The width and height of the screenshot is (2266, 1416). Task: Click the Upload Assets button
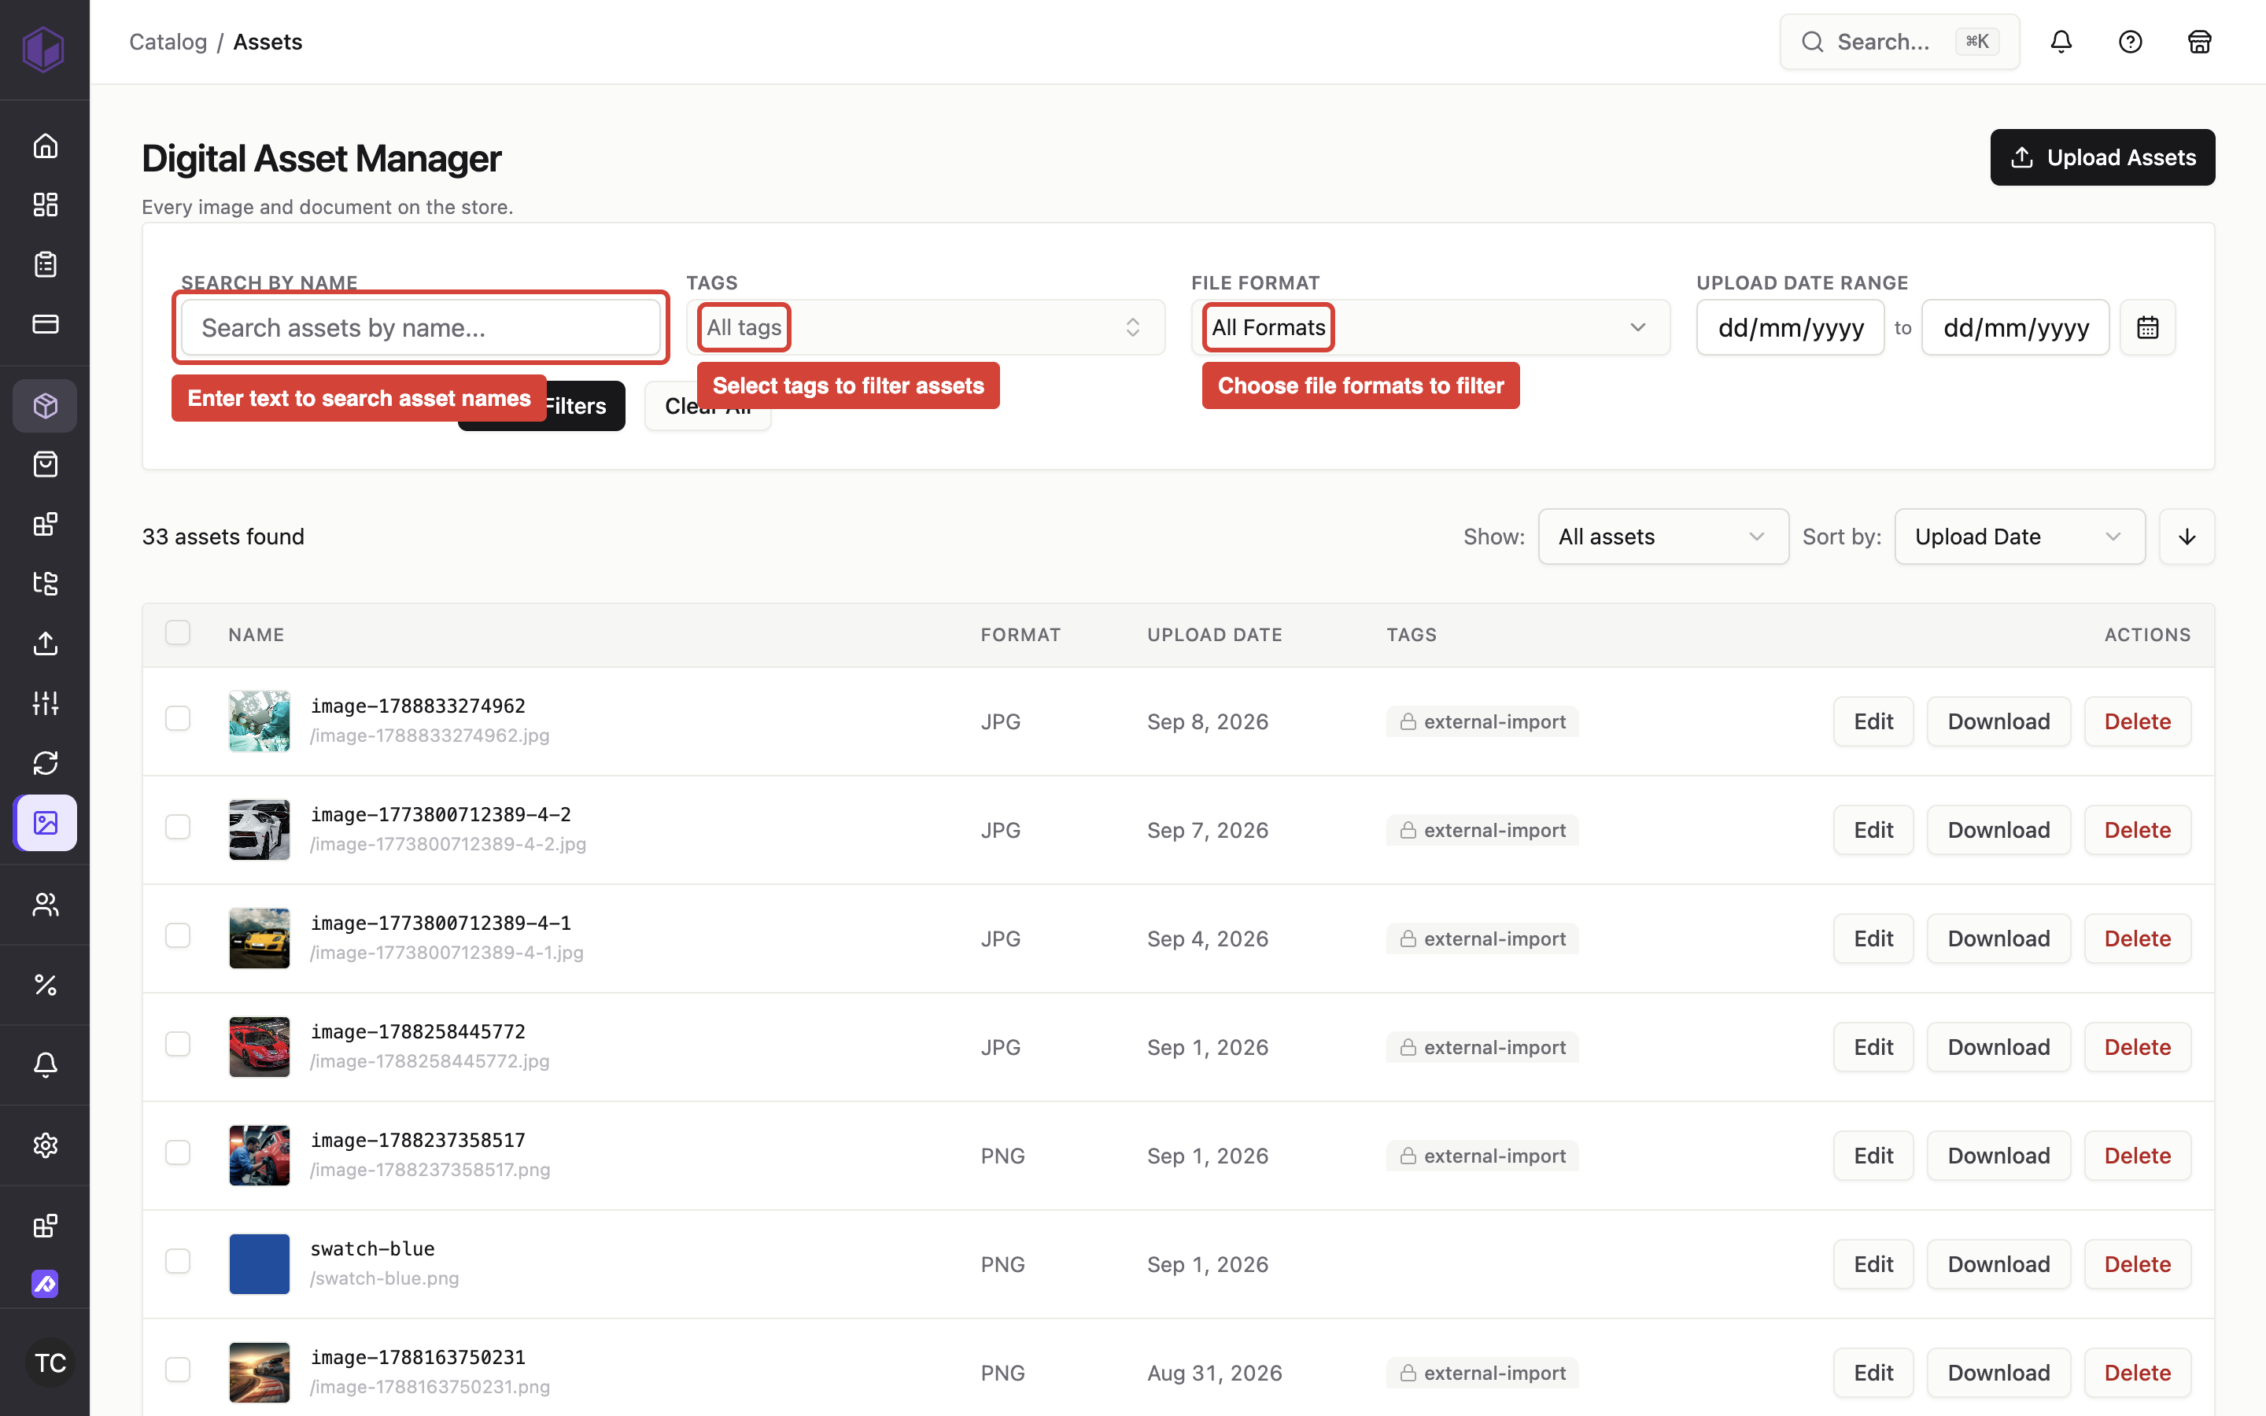click(x=2102, y=157)
